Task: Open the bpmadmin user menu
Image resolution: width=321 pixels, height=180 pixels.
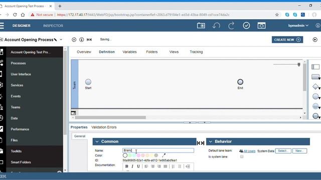Action: (x=298, y=25)
